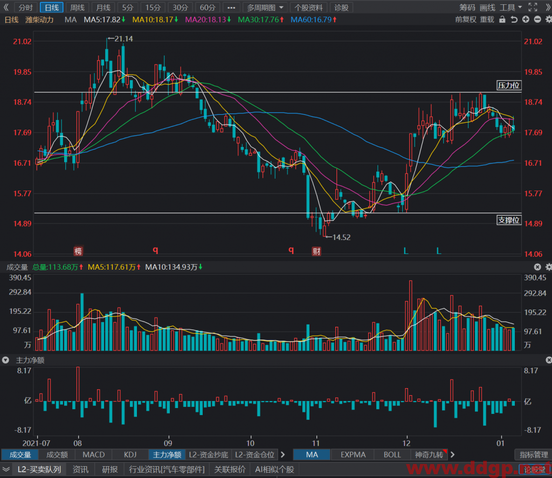
Task: Switch to 5分 period
Action: click(x=128, y=8)
